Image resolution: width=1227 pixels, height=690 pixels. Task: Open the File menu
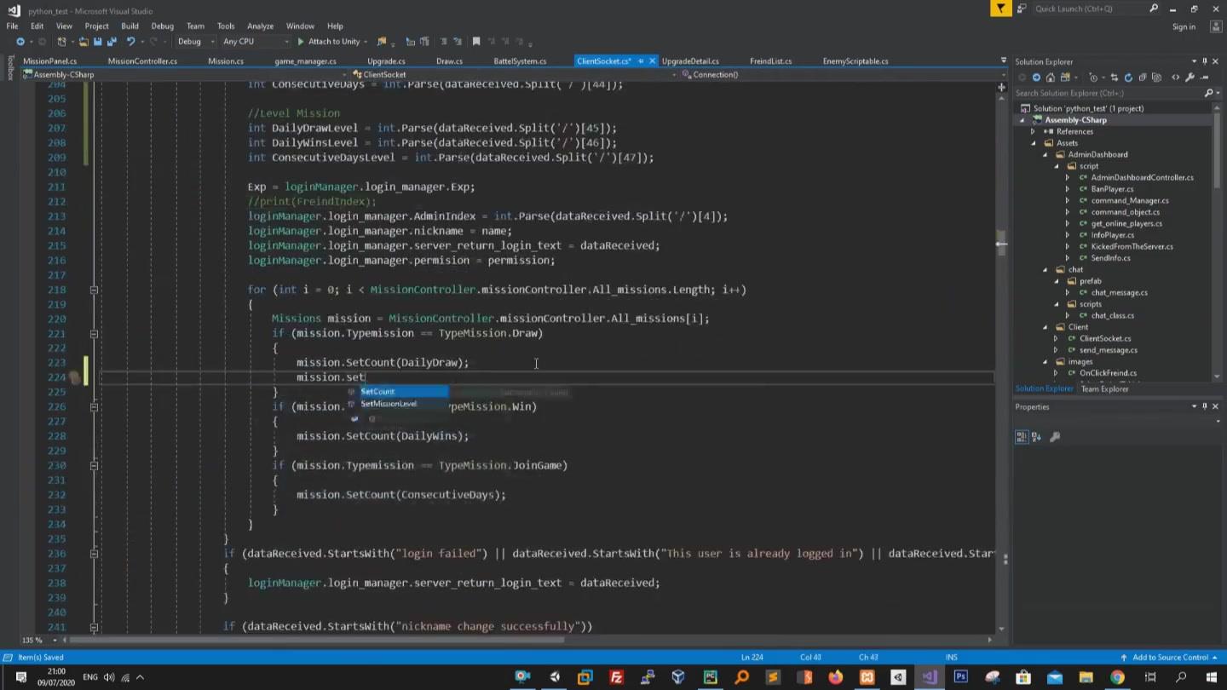[12, 26]
